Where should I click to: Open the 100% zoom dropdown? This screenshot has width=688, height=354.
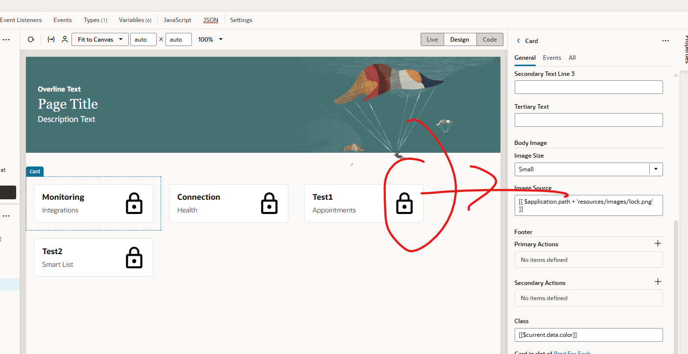[x=211, y=40]
